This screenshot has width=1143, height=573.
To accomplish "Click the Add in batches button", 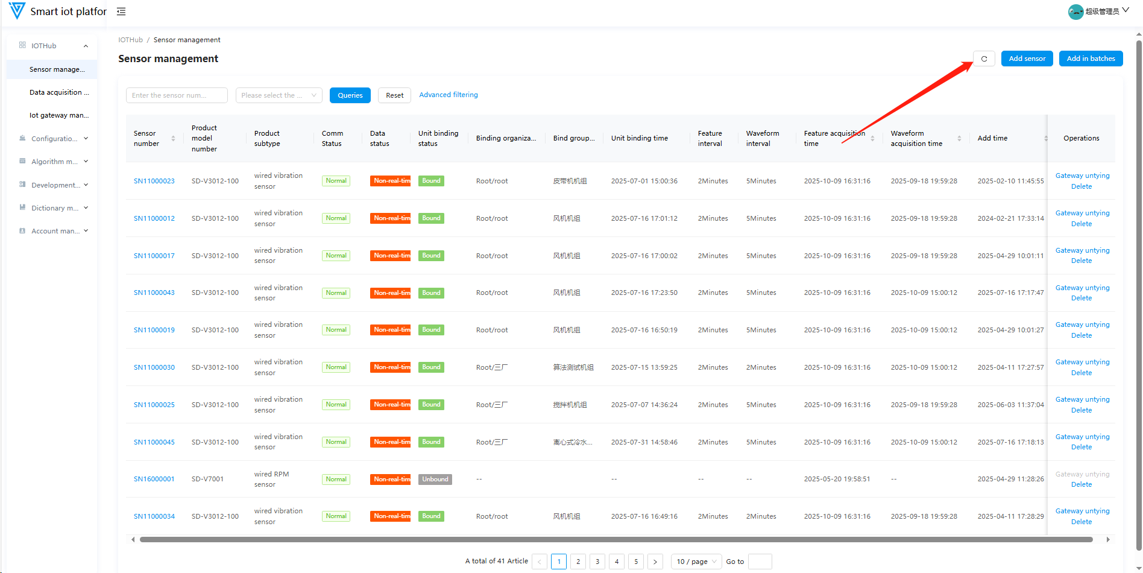I will [x=1091, y=59].
